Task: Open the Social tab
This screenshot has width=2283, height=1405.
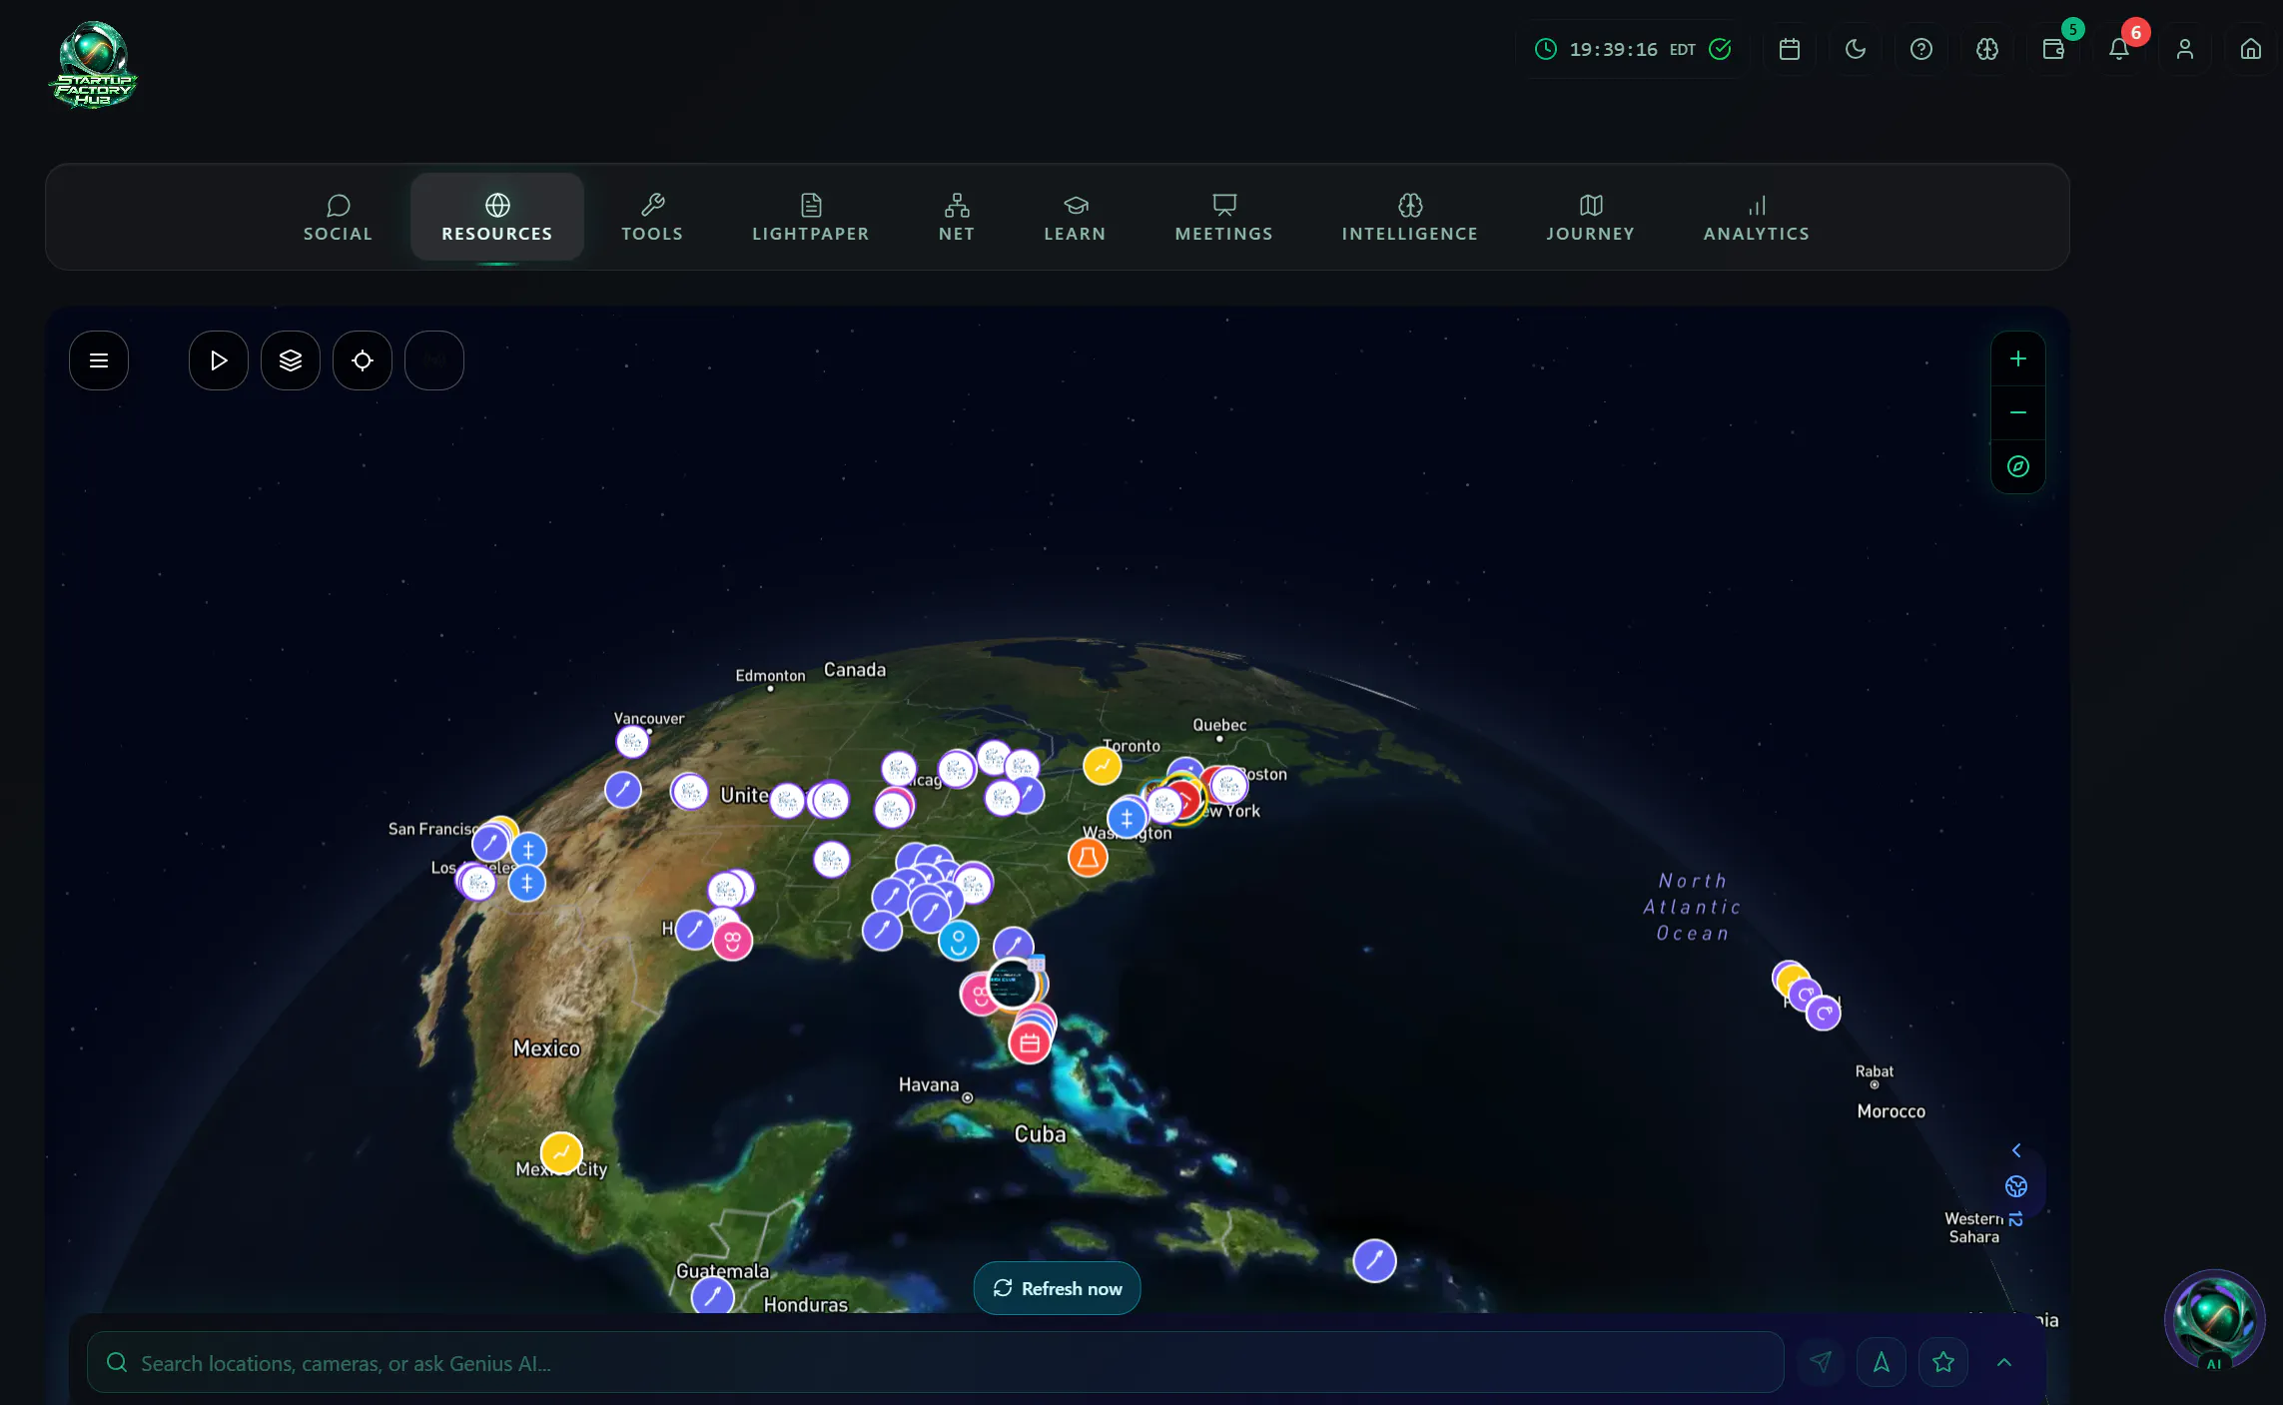Action: (338, 218)
